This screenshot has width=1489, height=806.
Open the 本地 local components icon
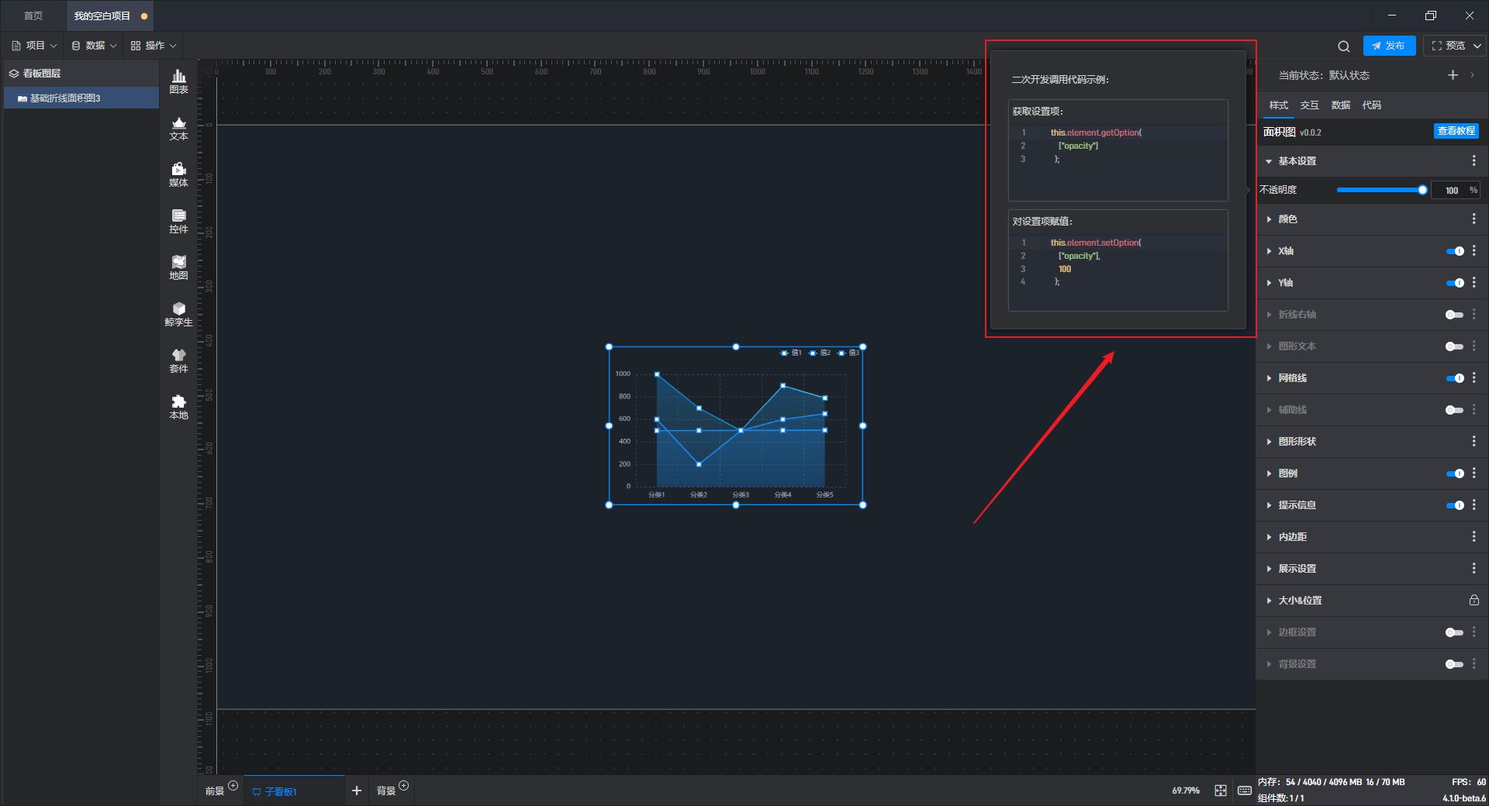click(x=178, y=407)
